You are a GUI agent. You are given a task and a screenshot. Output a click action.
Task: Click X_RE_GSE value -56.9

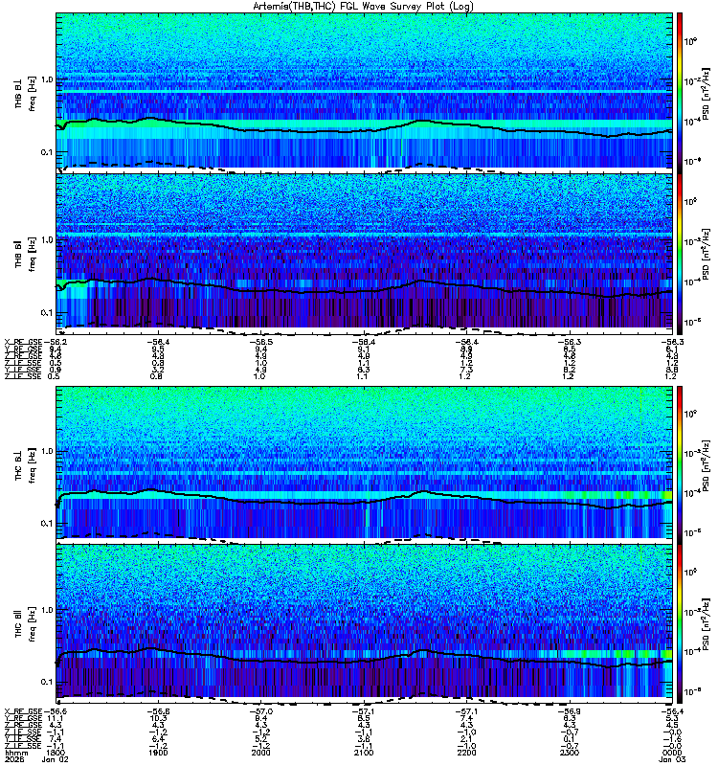[x=570, y=711]
